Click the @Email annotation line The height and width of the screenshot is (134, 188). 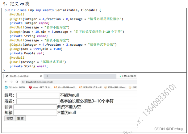tap(38, 62)
